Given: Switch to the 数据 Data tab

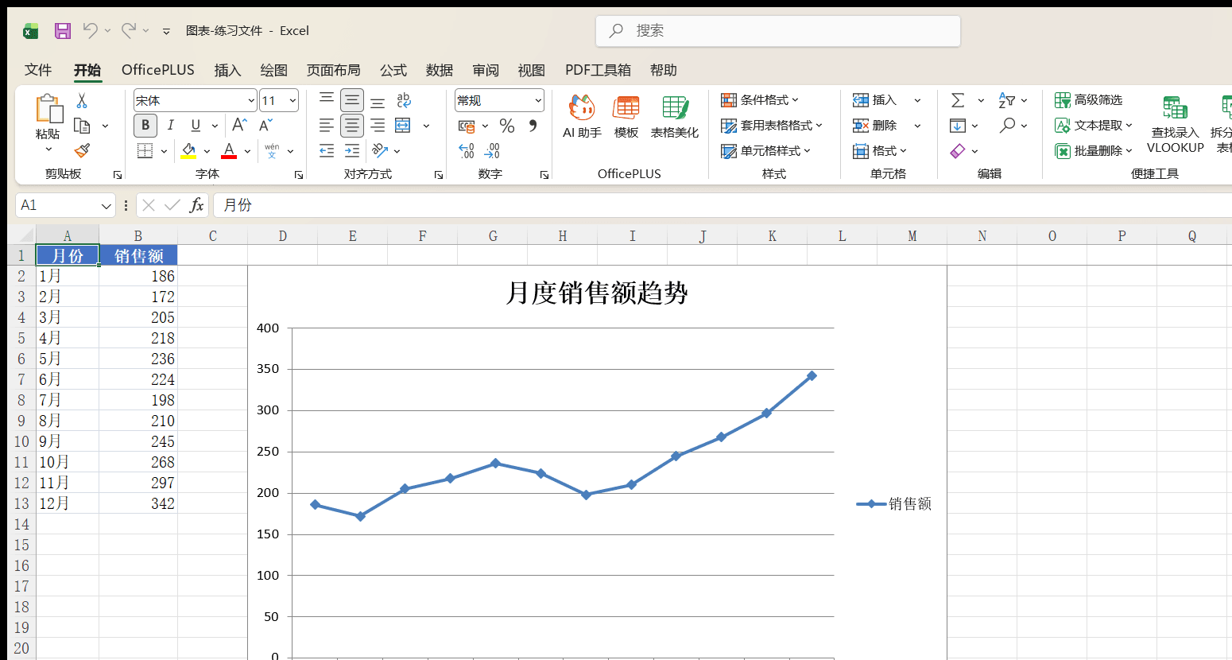Looking at the screenshot, I should [440, 70].
